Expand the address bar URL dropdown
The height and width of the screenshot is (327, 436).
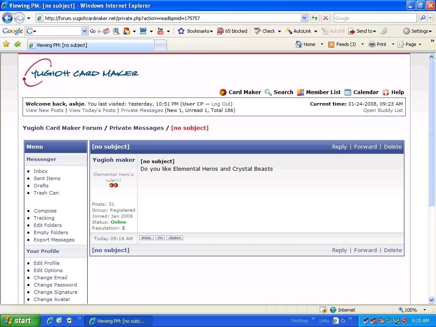click(304, 18)
